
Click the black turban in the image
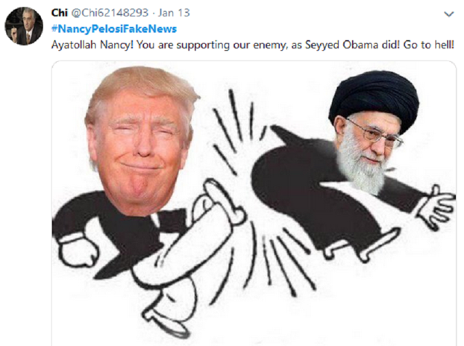tap(374, 96)
